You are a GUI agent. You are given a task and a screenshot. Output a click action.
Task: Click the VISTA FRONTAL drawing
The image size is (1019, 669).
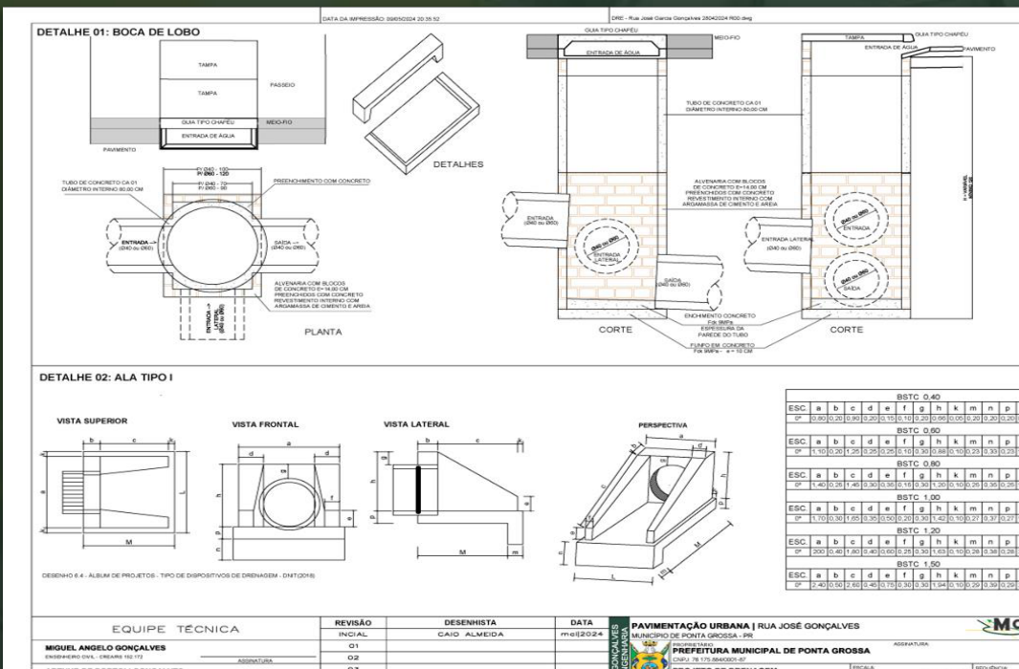[x=280, y=498]
